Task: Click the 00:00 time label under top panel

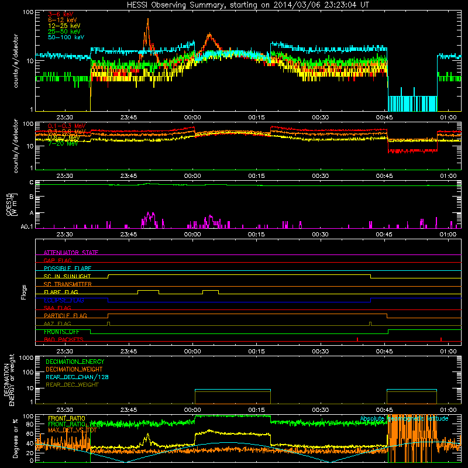Action: [192, 118]
